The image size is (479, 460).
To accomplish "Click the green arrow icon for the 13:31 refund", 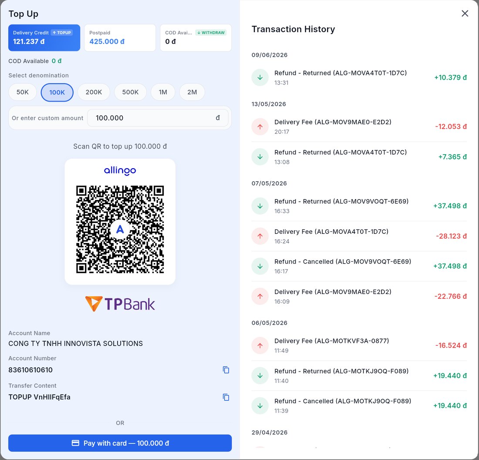I will click(x=260, y=78).
